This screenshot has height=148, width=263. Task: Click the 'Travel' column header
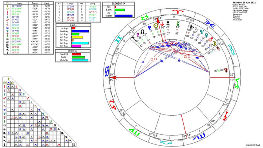pos(35,4)
